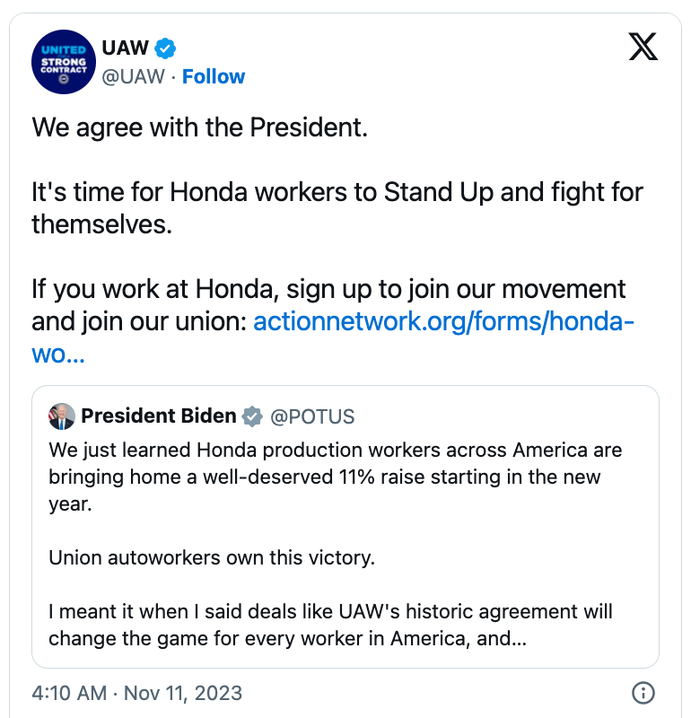Viewport: 691px width, 718px height.
Task: Open the UAW profile avatar
Action: pos(64,62)
